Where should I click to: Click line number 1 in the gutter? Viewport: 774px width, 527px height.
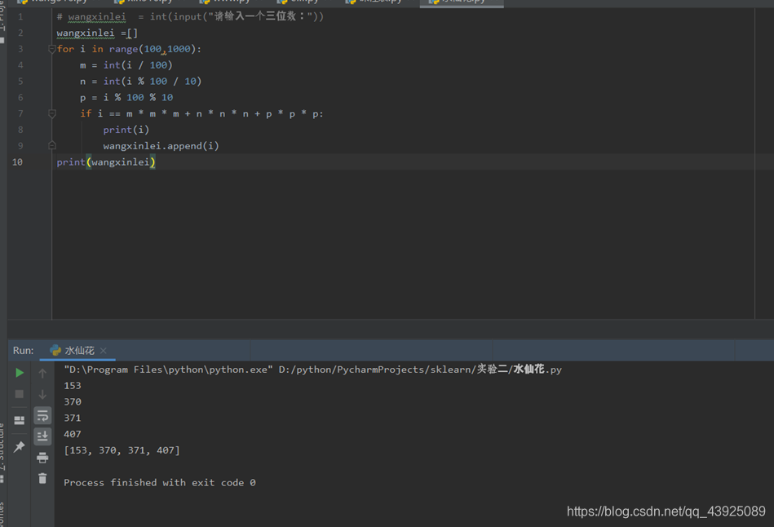tap(20, 17)
